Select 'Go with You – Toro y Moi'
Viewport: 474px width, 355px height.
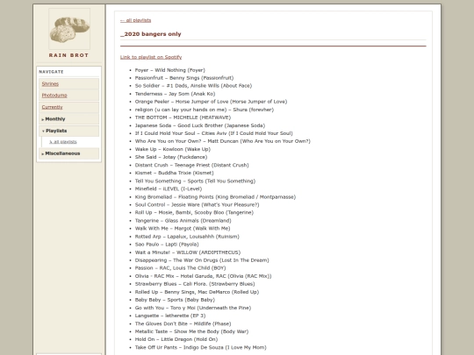tap(193, 308)
